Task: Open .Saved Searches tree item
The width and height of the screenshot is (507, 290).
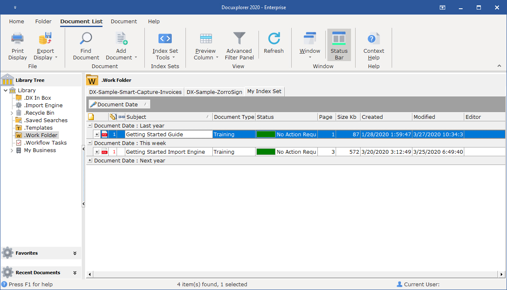Action: (46, 120)
